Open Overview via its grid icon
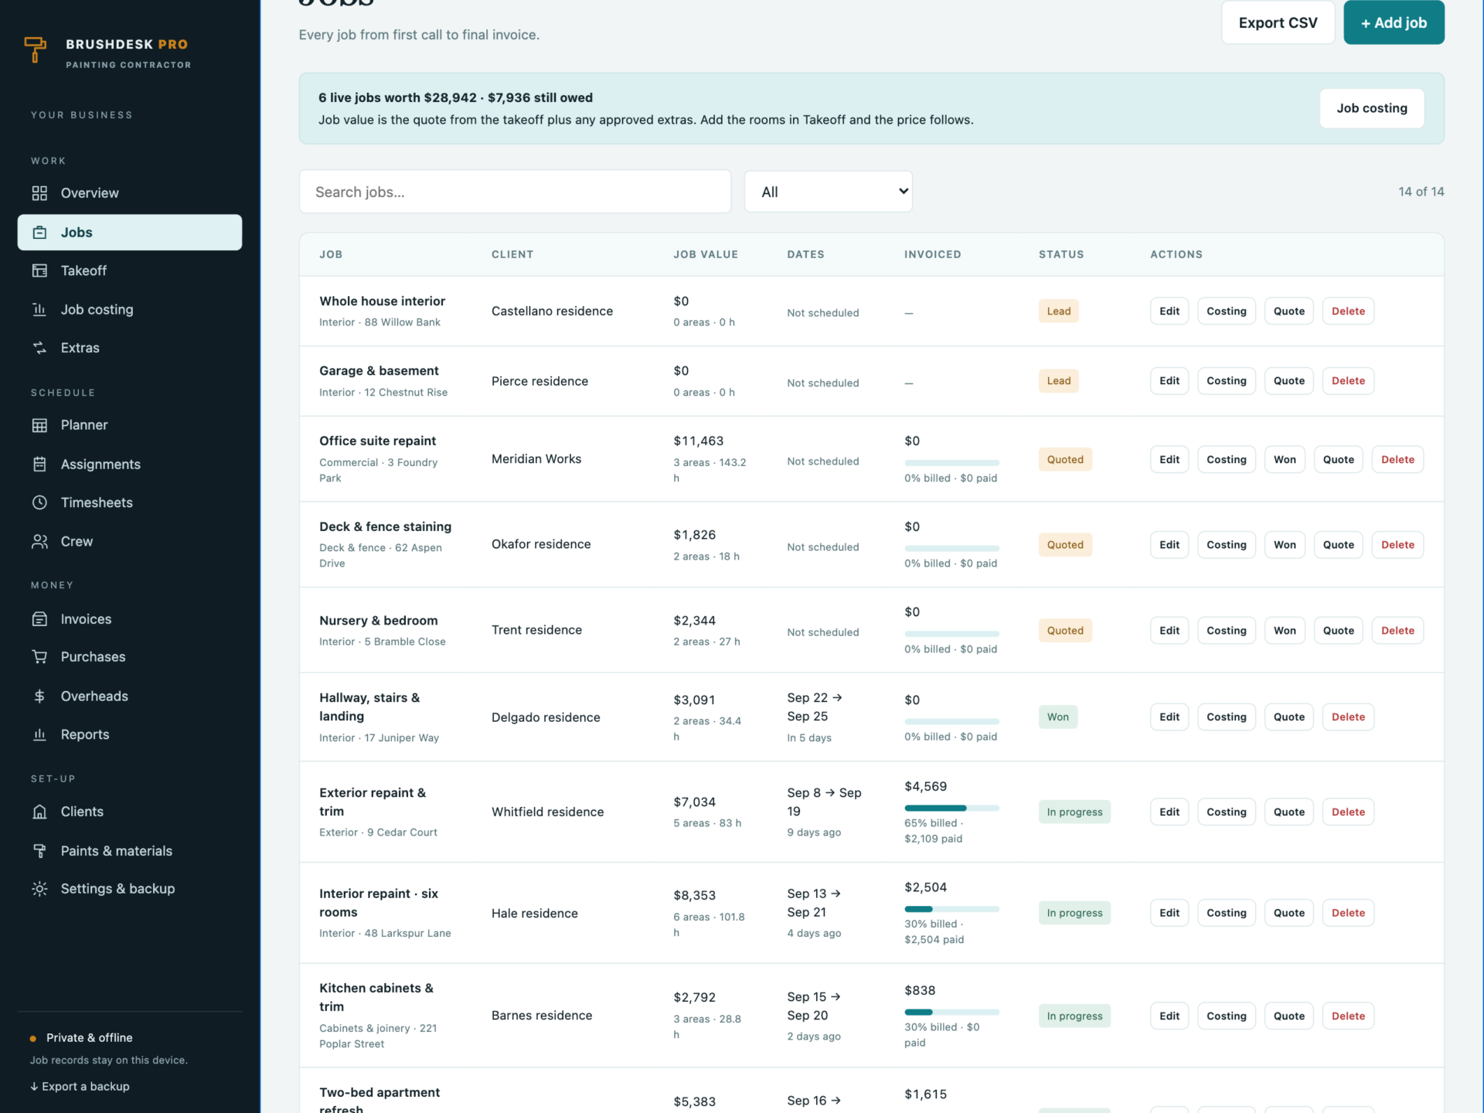Image resolution: width=1484 pixels, height=1113 pixels. click(39, 193)
